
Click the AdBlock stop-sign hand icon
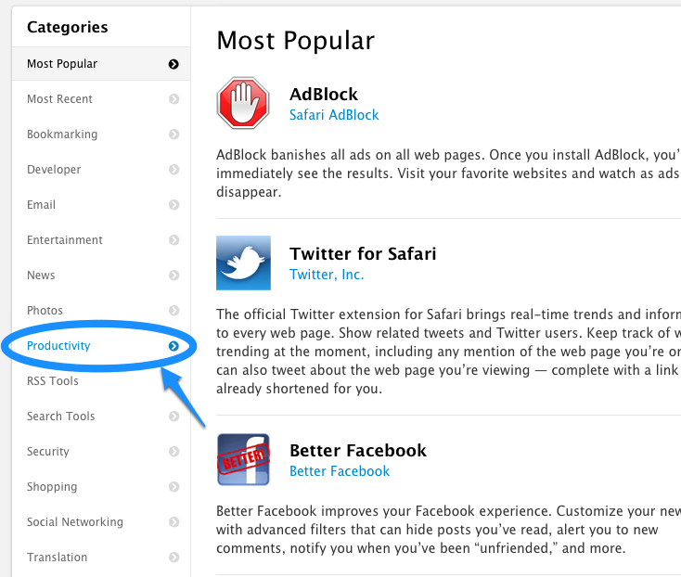coord(243,103)
